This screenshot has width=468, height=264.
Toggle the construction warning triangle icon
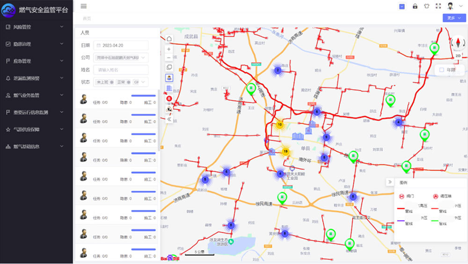coord(169,109)
